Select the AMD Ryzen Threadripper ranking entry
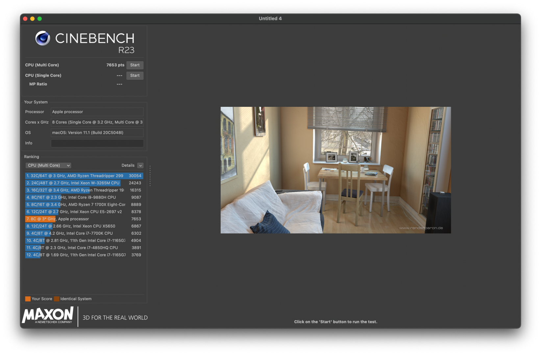 (x=84, y=176)
